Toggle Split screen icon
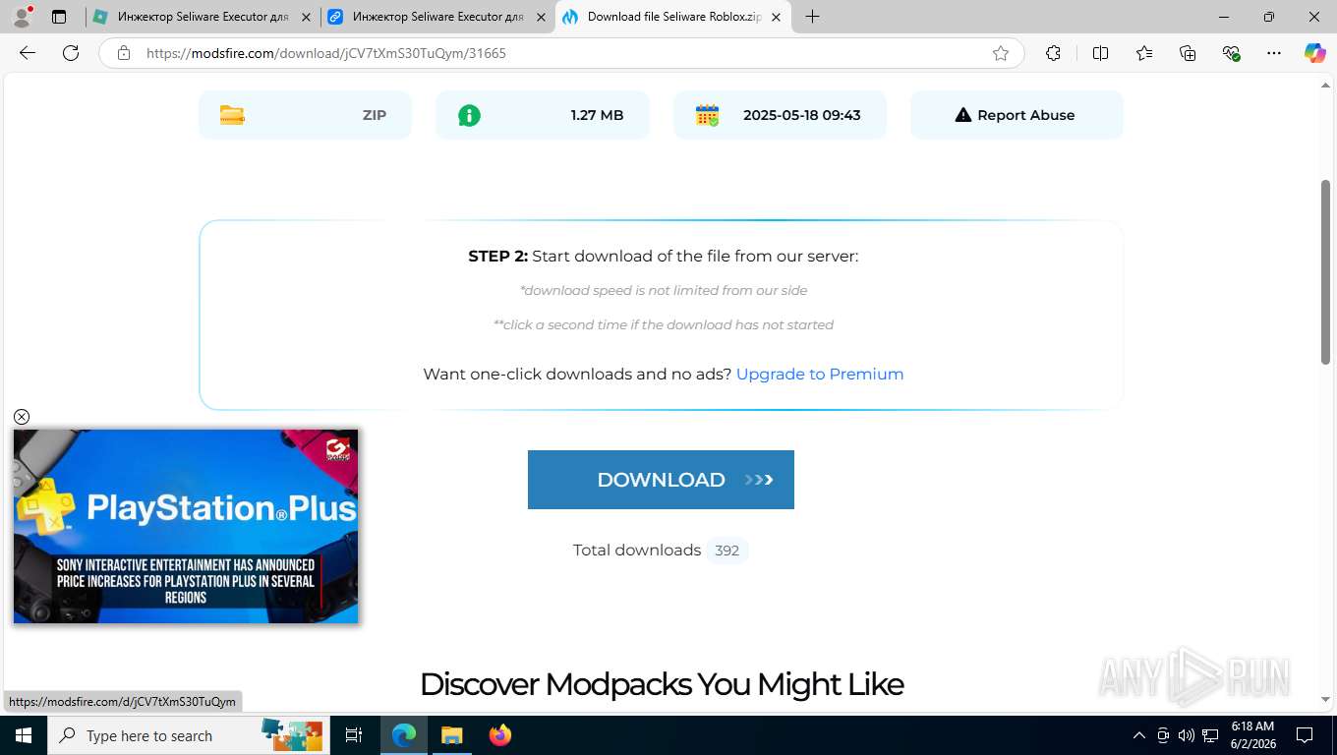Screen dimensions: 1337x755 tap(1100, 53)
